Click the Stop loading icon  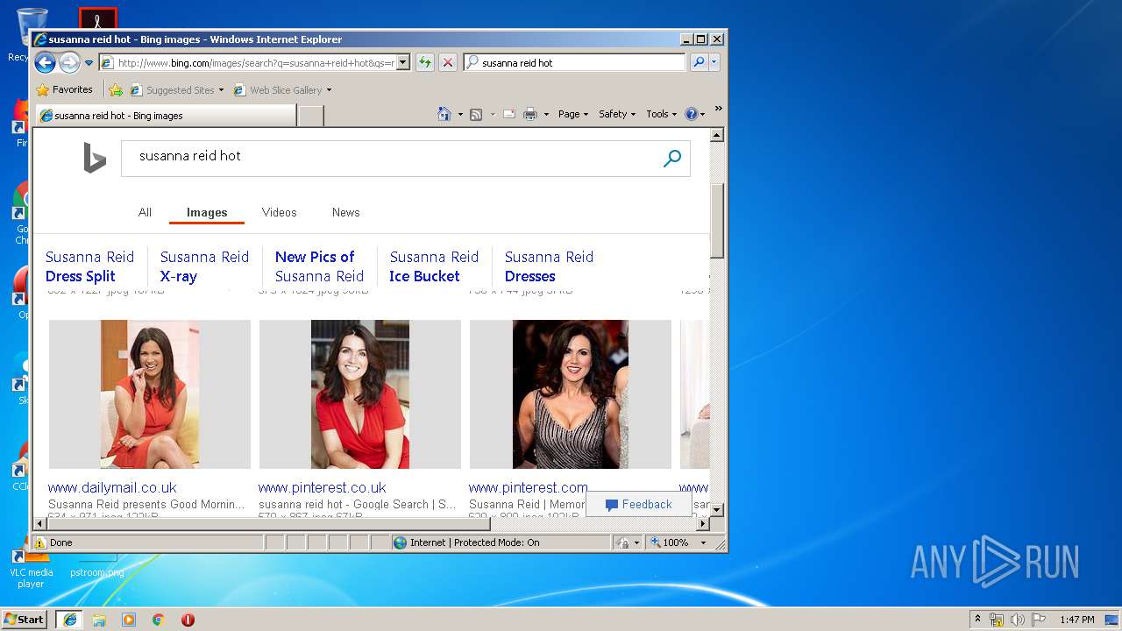click(447, 62)
